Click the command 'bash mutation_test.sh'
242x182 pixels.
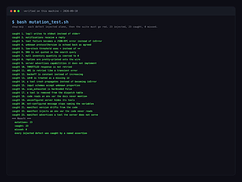coord(43,22)
